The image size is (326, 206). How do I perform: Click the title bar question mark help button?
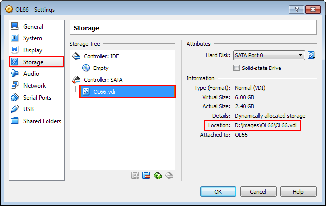point(297,9)
